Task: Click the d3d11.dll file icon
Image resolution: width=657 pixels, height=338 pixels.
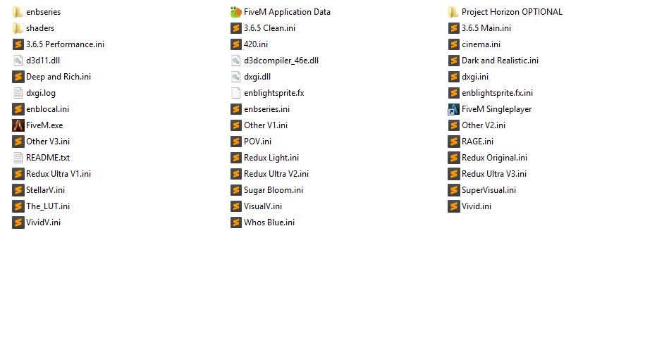Action: click(18, 61)
